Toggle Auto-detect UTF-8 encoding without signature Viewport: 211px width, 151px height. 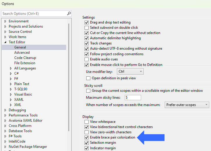(87, 49)
